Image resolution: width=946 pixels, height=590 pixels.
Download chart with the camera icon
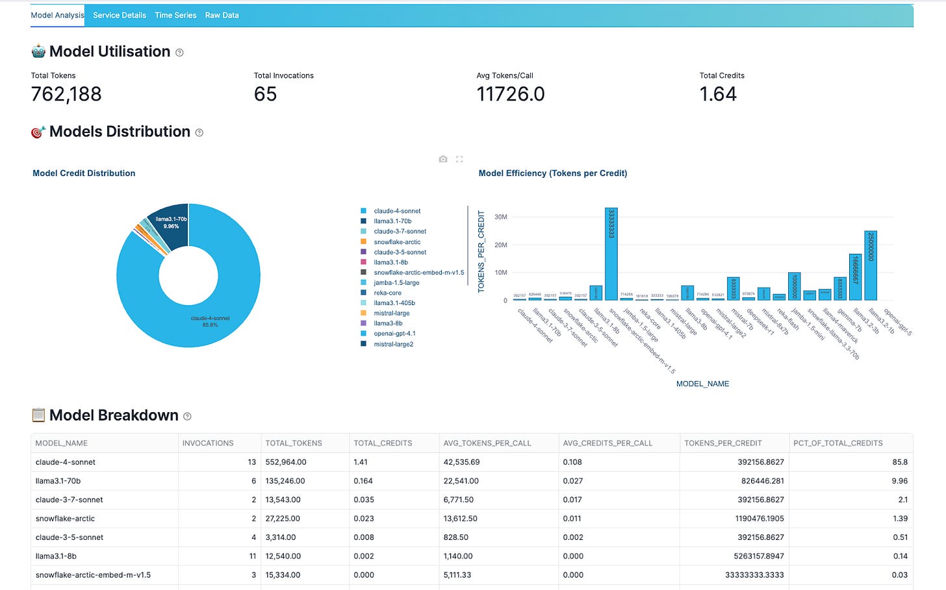point(443,159)
